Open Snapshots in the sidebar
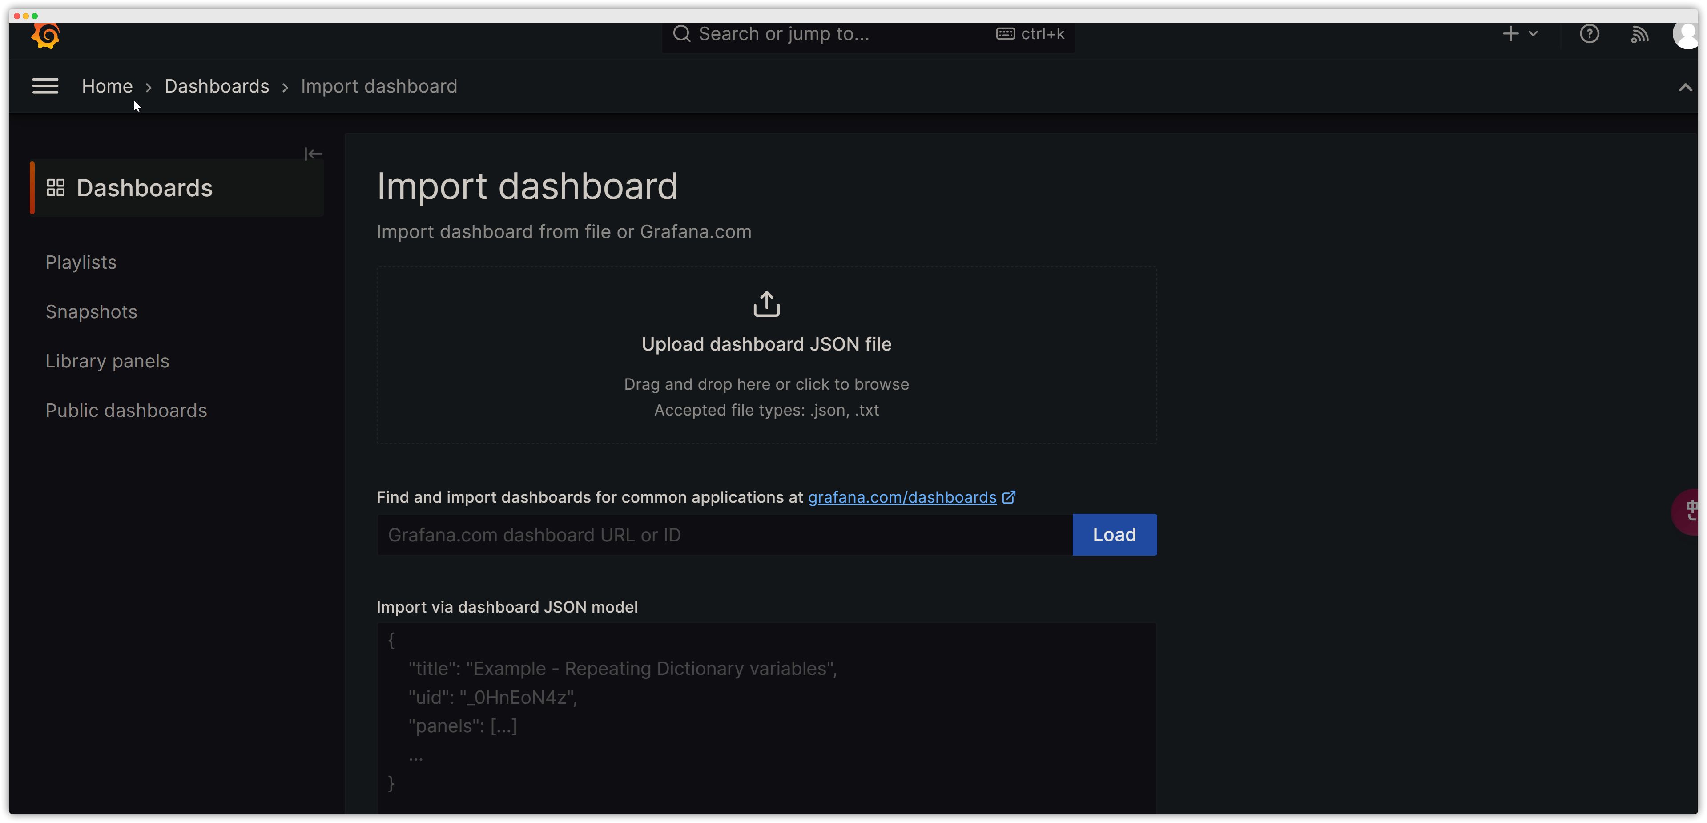Viewport: 1707px width, 823px height. click(x=92, y=311)
